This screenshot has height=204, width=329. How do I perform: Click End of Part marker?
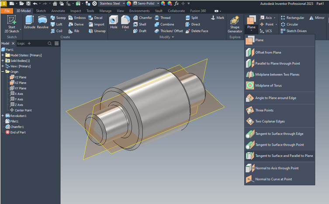click(16, 132)
